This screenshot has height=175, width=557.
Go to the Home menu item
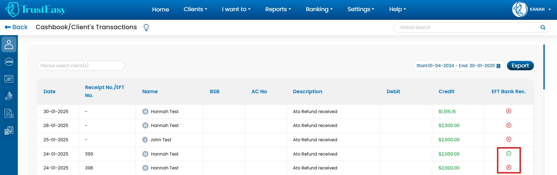coord(160,9)
